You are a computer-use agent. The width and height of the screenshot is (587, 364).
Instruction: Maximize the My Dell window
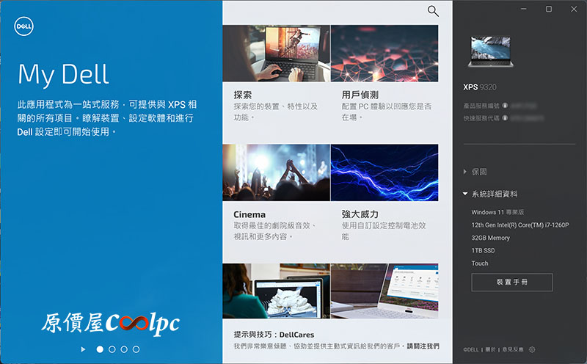[x=548, y=9]
